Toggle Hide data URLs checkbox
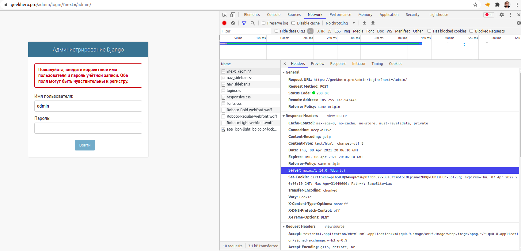Image resolution: width=521 pixels, height=251 pixels. click(276, 31)
